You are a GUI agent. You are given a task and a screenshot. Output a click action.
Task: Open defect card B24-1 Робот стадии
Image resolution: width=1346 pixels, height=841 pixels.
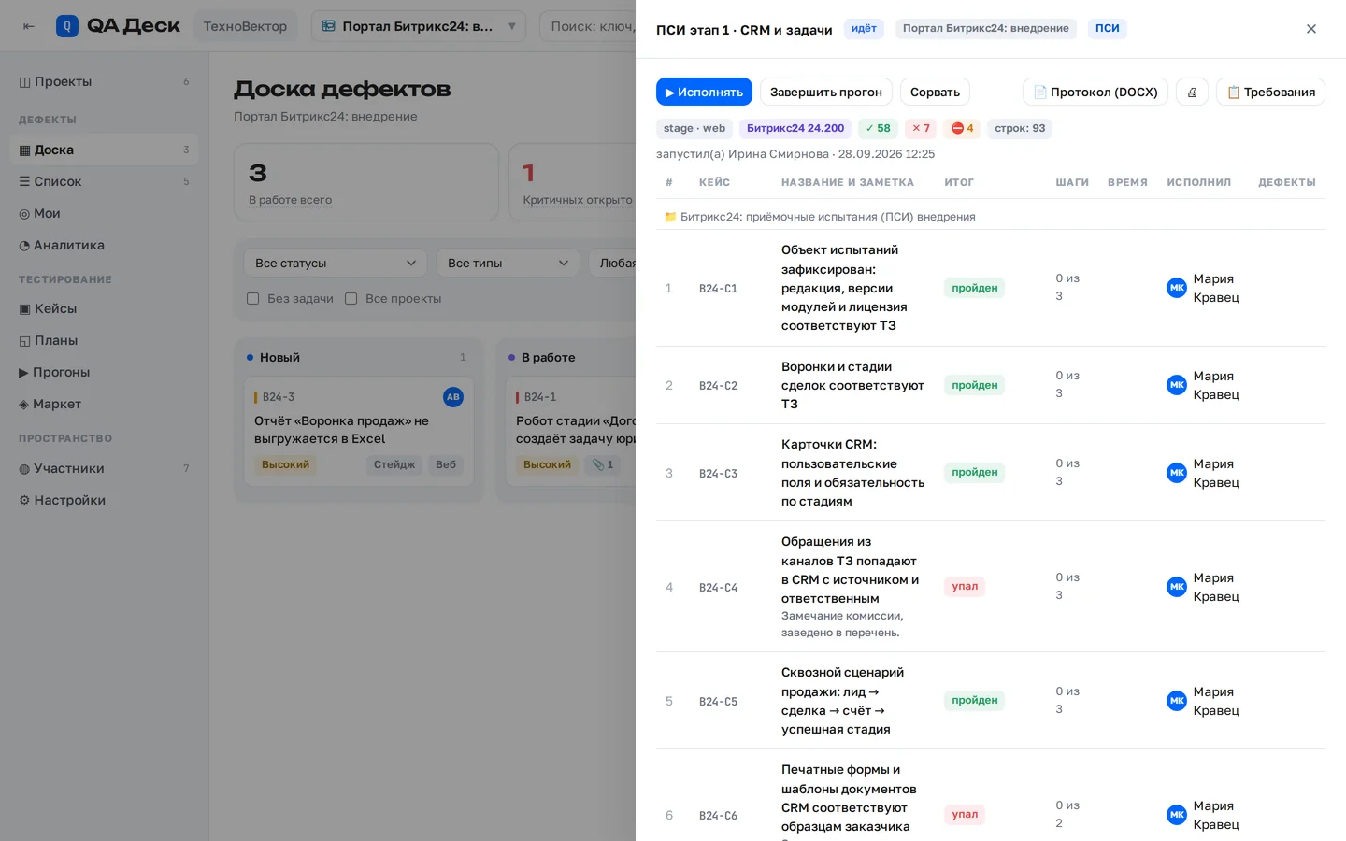click(x=570, y=432)
